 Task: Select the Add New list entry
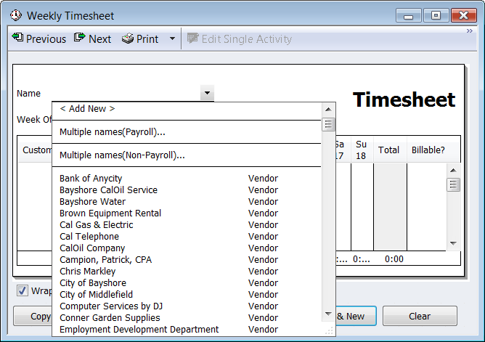(x=87, y=109)
